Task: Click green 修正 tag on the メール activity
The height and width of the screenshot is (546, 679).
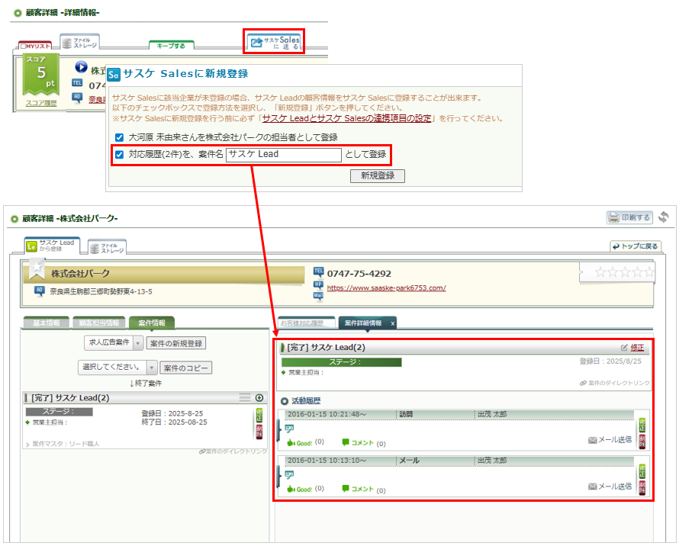Action: pos(642,471)
